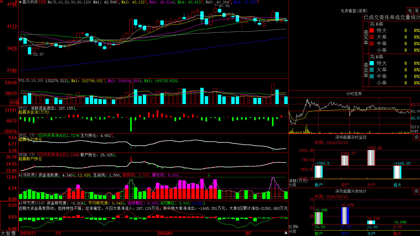The height and width of the screenshot is (236, 420).
Task: Click the green down arrow marker in the AI活跃度 panel
Action: point(209,175)
